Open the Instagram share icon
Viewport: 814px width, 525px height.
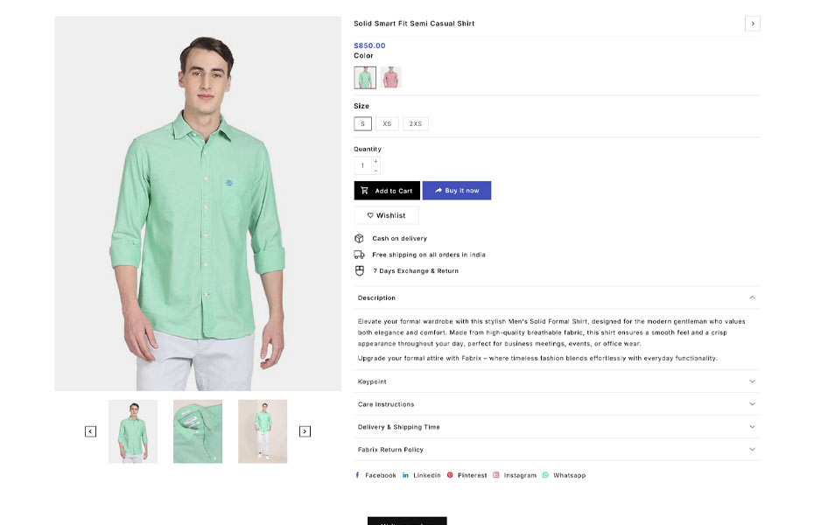click(x=496, y=475)
